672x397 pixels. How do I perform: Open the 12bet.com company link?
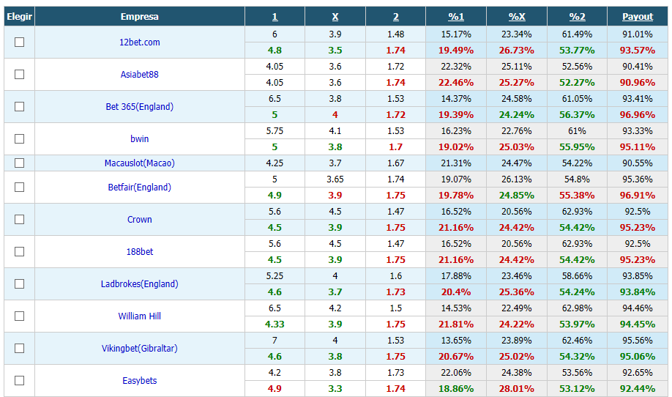coord(140,42)
